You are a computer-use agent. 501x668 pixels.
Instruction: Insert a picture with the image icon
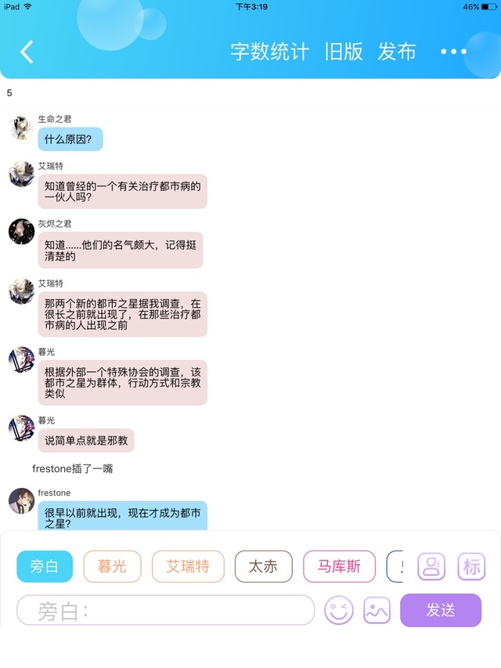(x=377, y=610)
